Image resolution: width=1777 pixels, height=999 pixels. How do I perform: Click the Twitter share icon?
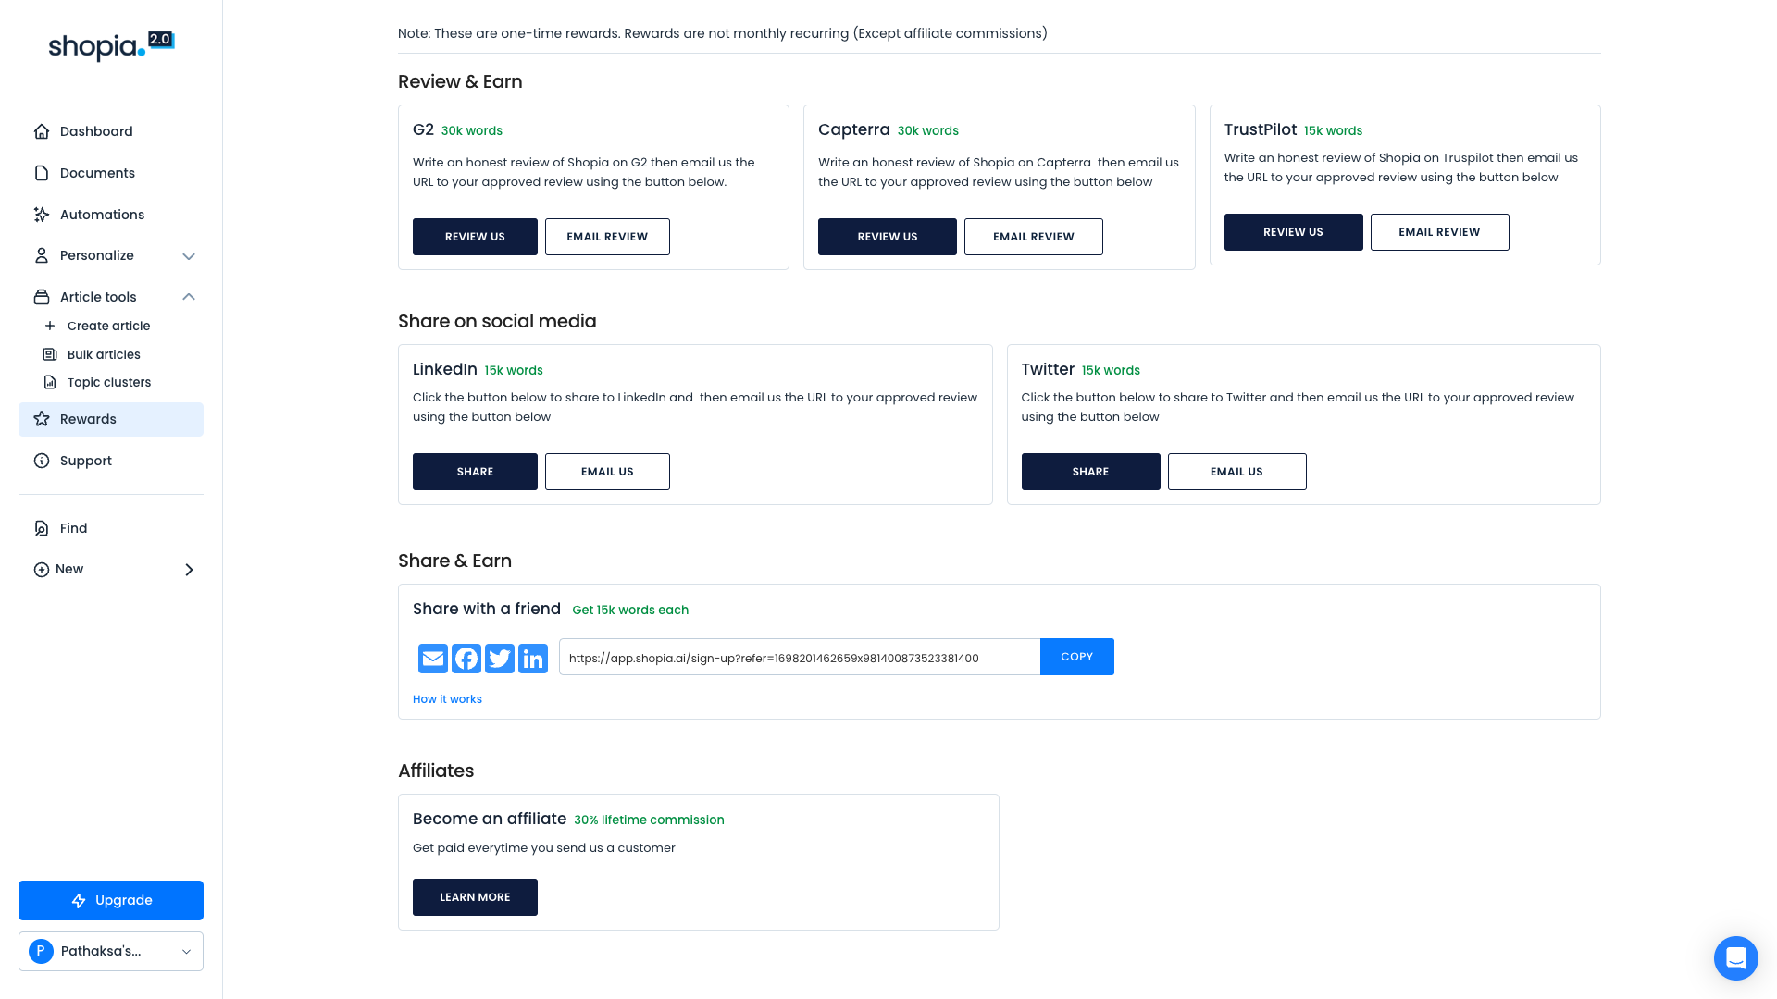tap(500, 658)
